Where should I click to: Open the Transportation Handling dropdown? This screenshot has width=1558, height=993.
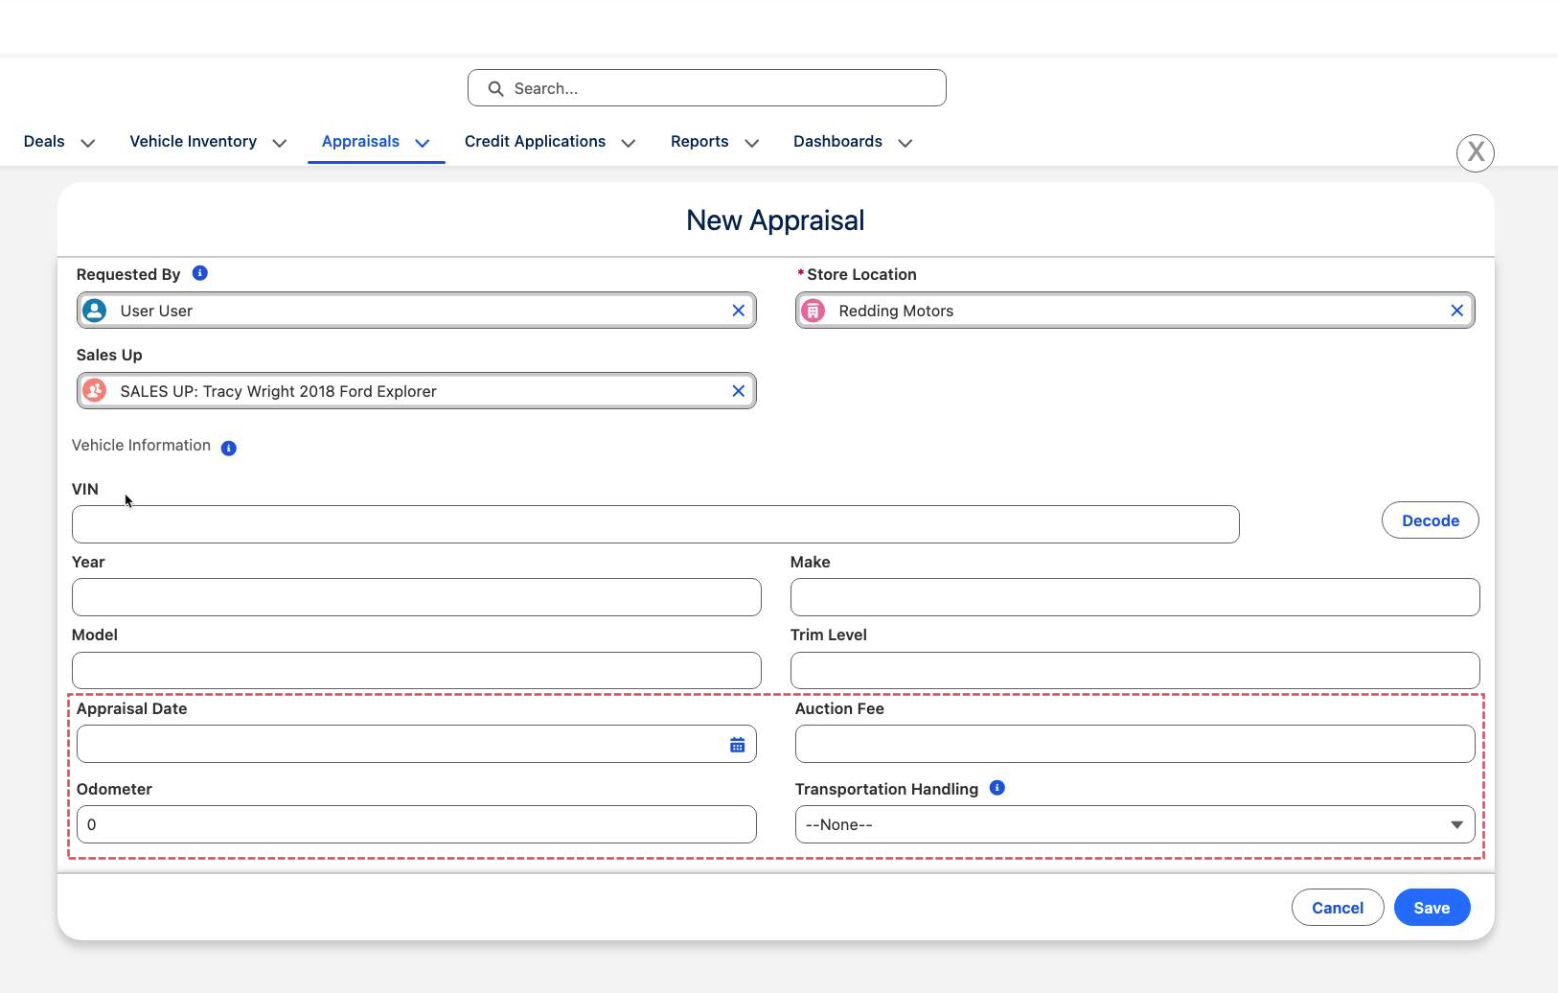click(1135, 824)
